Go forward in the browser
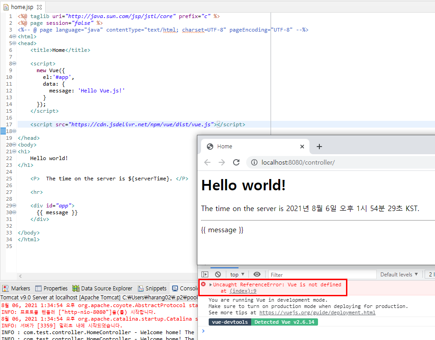 coord(222,162)
